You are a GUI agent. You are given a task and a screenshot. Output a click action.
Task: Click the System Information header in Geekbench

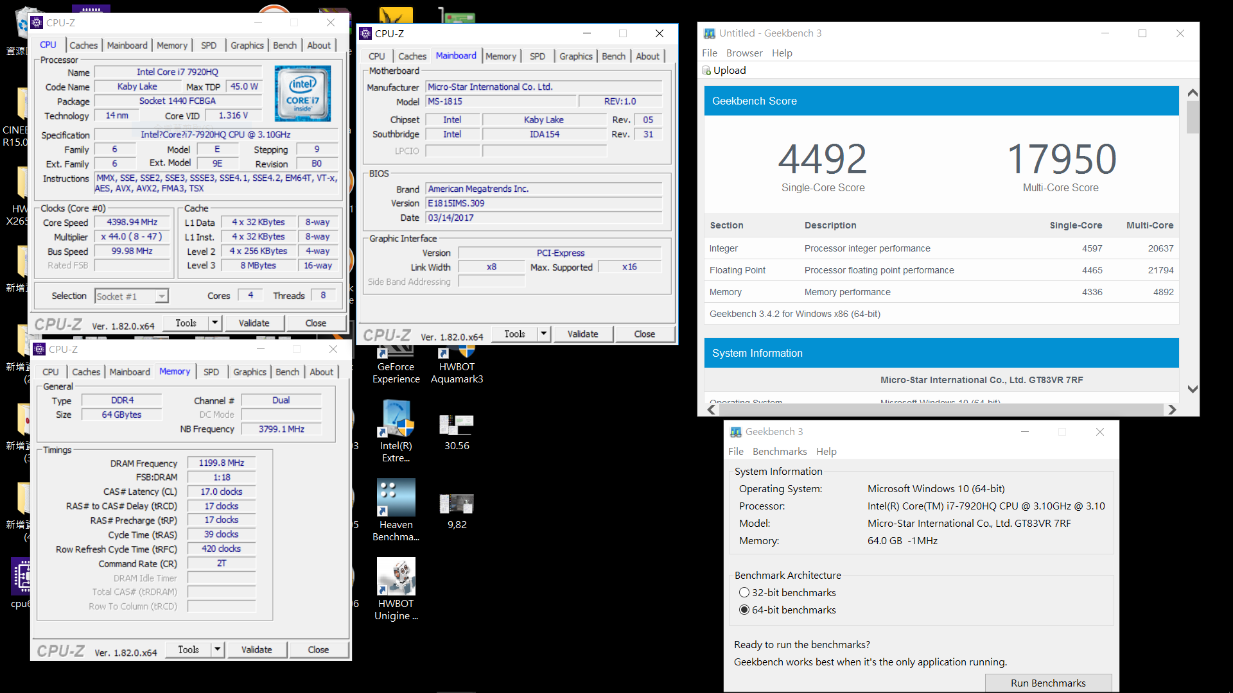pyautogui.click(x=941, y=353)
